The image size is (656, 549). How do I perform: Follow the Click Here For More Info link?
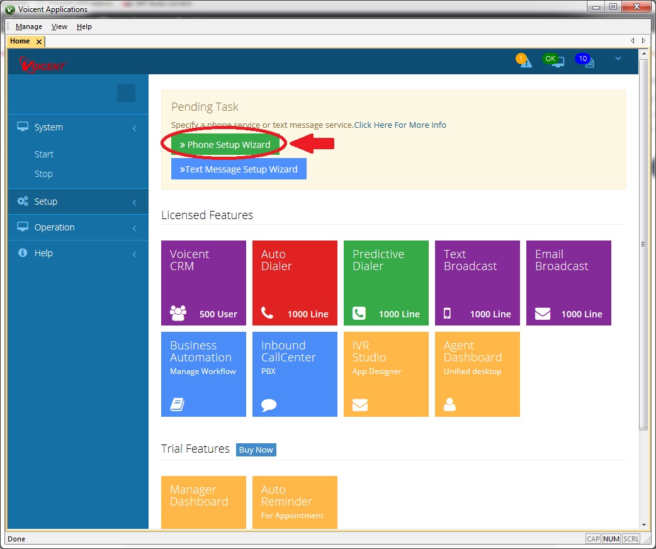(x=400, y=125)
